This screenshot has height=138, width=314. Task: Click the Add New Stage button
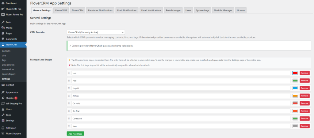pyautogui.click(x=75, y=134)
